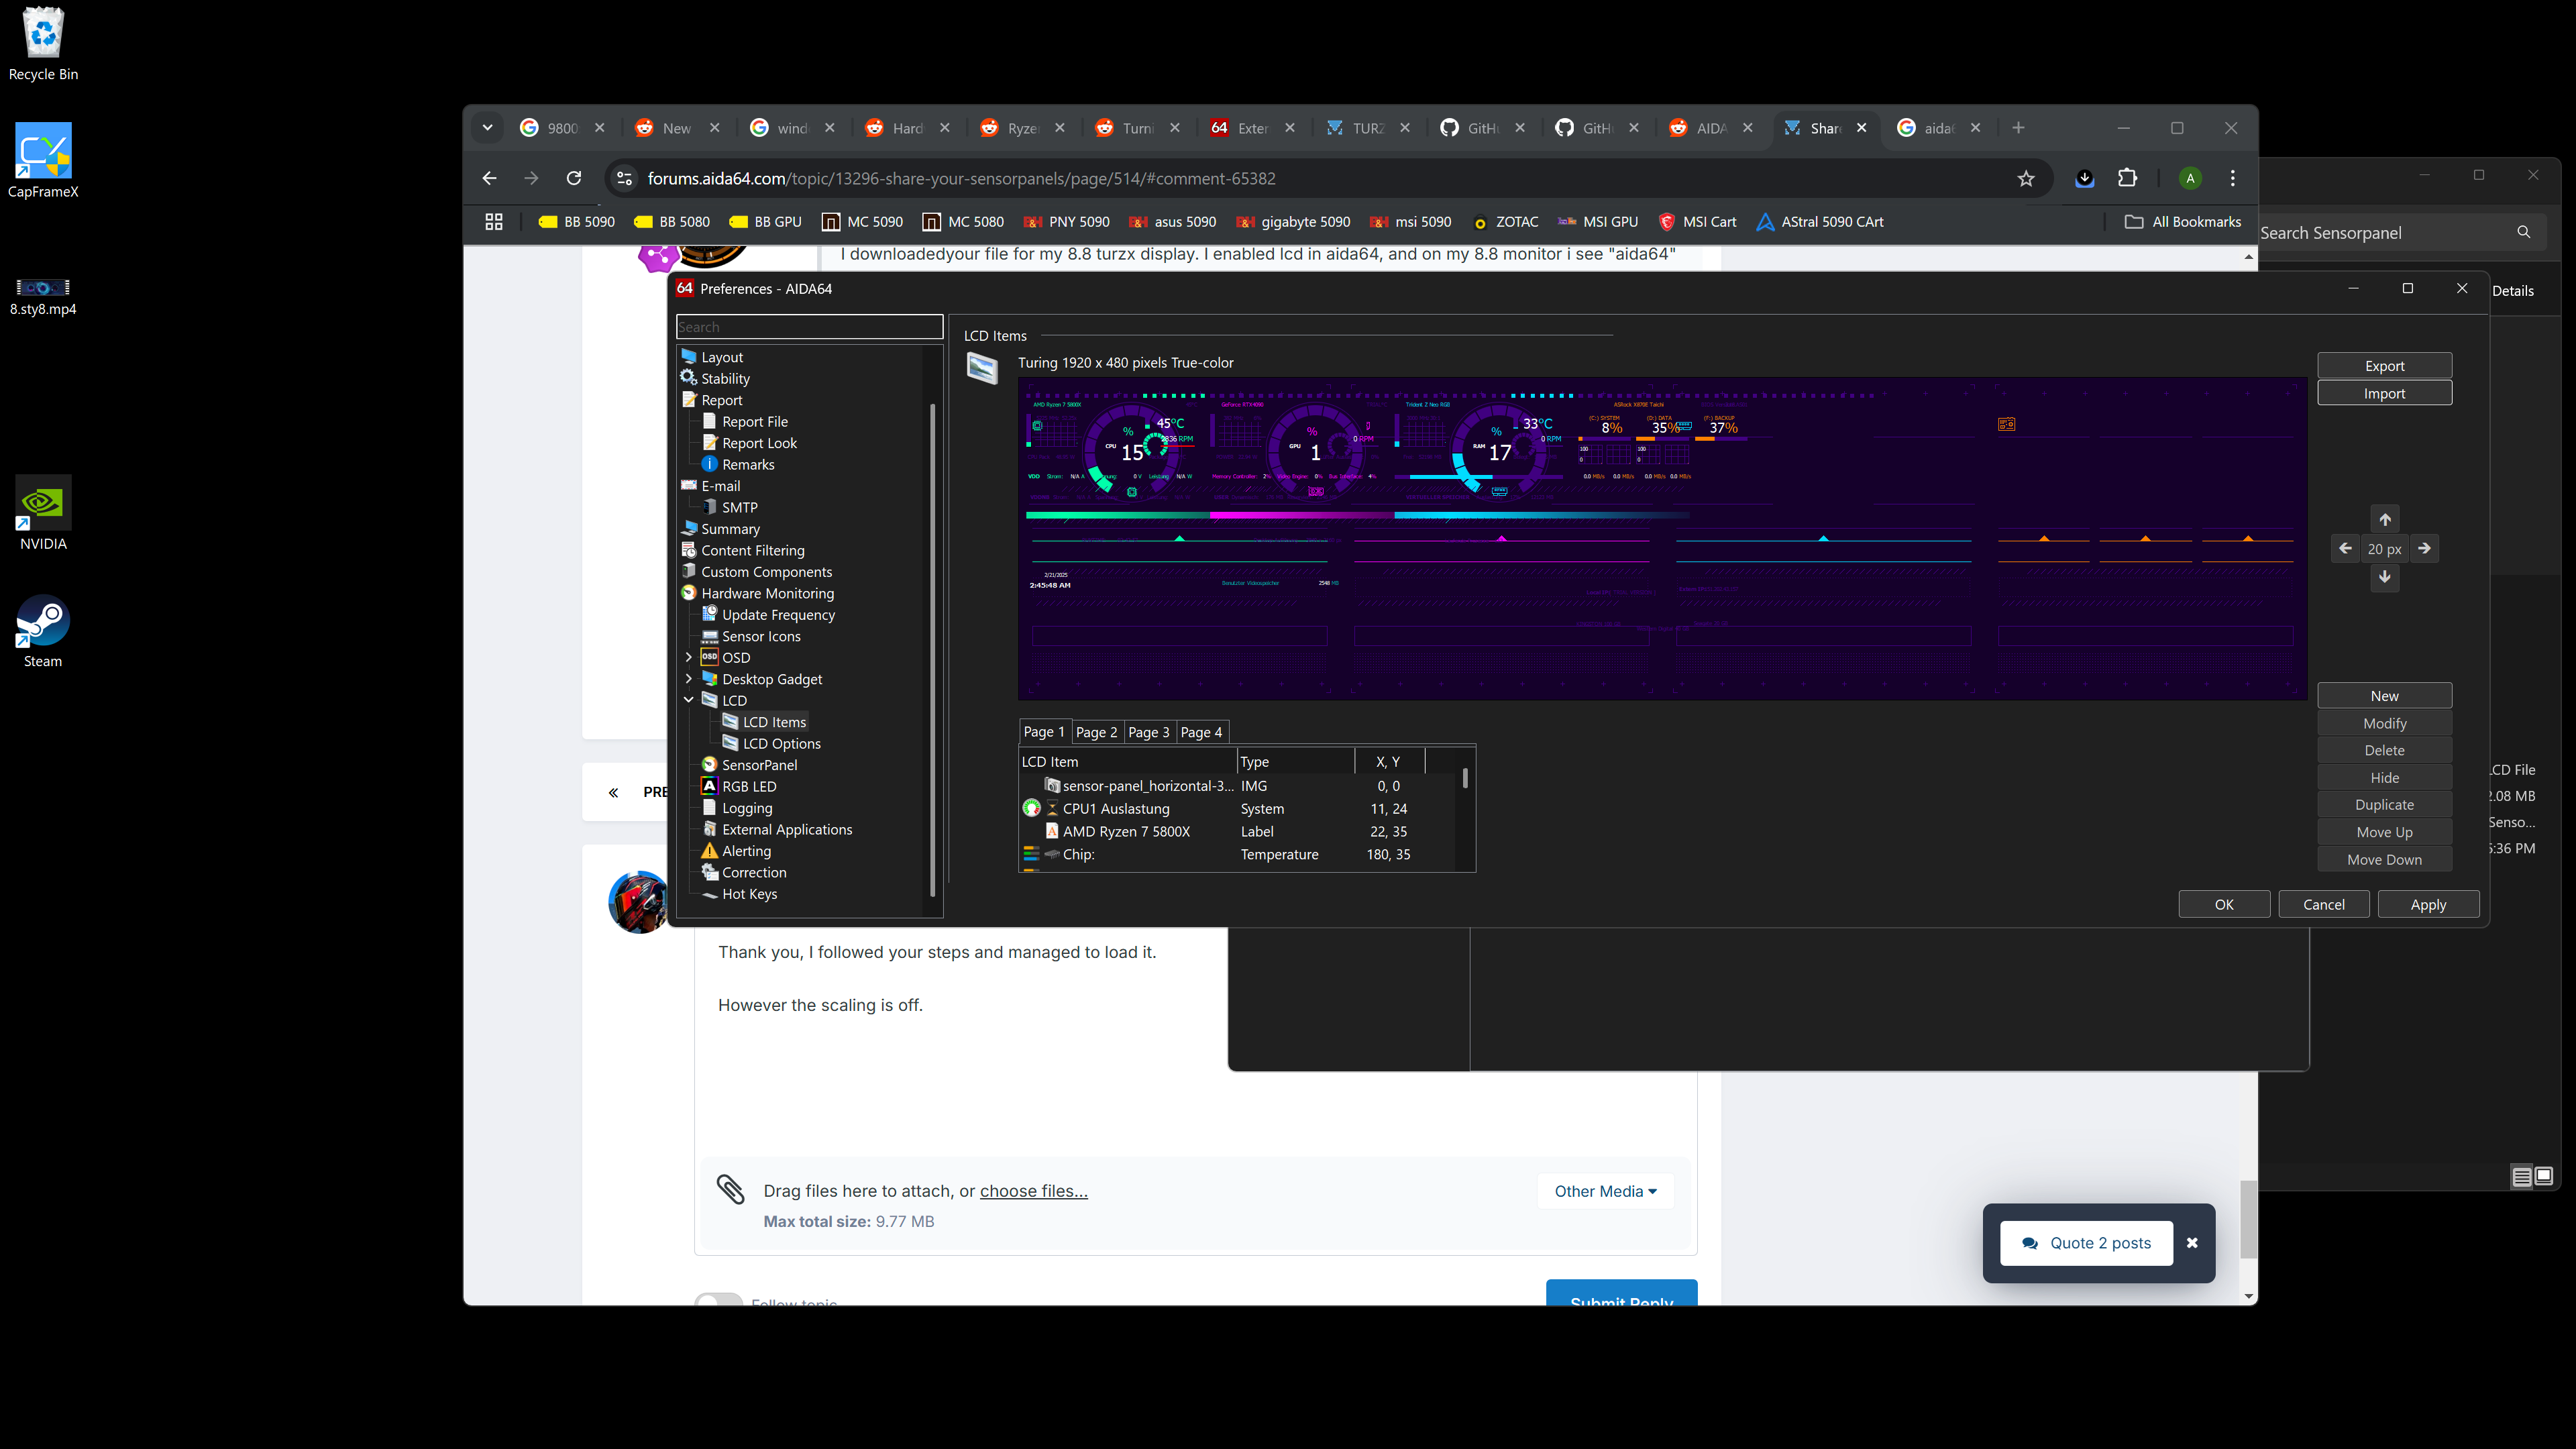Click Submit Reply button
This screenshot has width=2576, height=1449.
tap(1621, 1293)
